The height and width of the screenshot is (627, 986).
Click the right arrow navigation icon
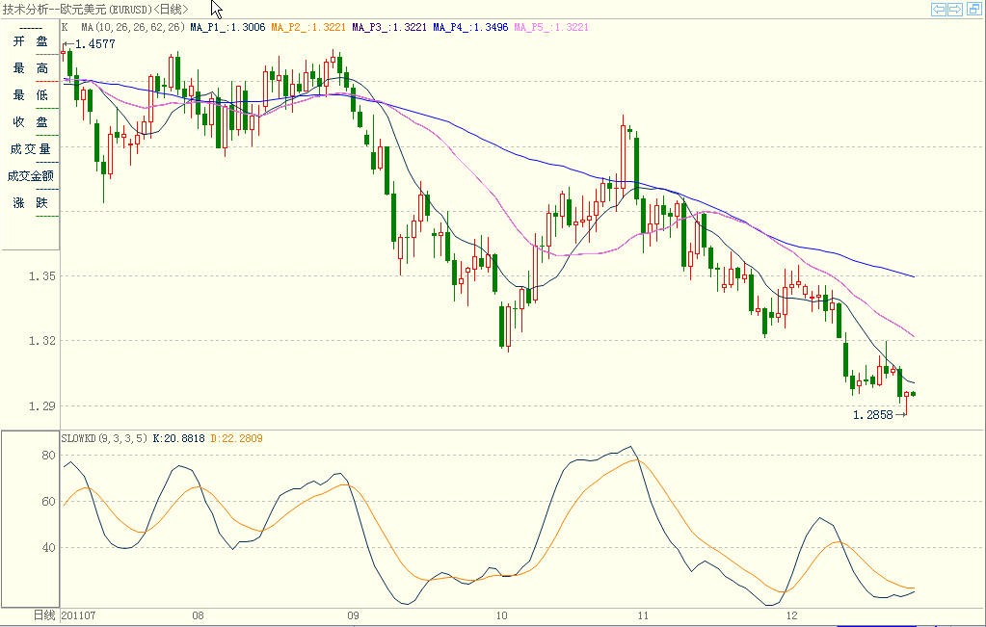[954, 9]
